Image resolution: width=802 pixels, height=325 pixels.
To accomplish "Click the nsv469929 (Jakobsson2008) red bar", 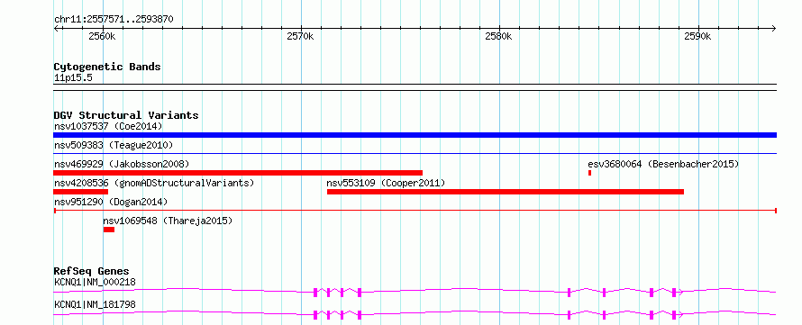I will [x=238, y=173].
